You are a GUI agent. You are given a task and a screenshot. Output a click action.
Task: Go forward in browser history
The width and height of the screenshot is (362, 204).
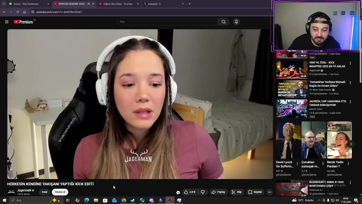point(11,12)
